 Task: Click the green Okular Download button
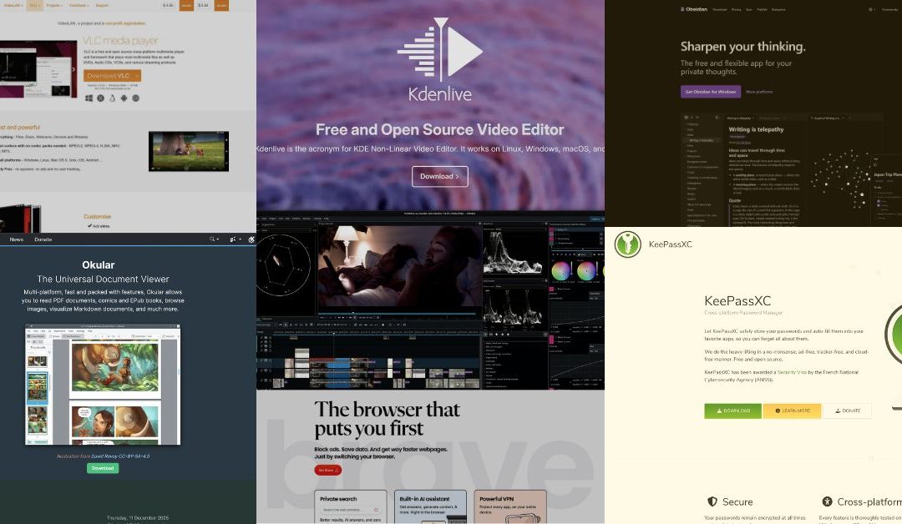[x=103, y=468]
